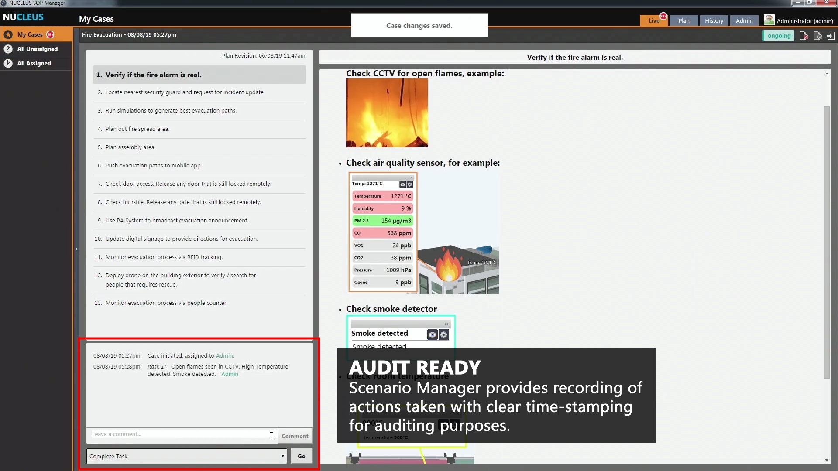Click the reassign case arrow icon

831,36
